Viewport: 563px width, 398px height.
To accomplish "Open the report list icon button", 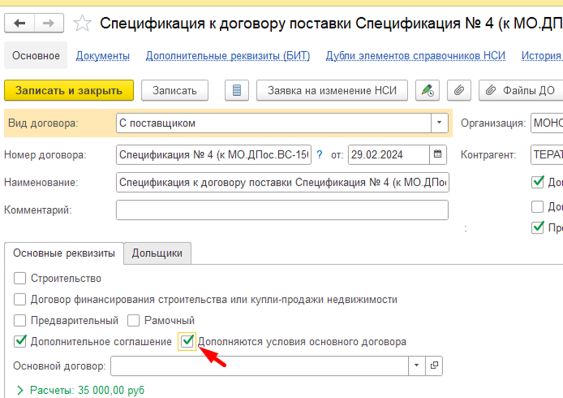I will [236, 90].
